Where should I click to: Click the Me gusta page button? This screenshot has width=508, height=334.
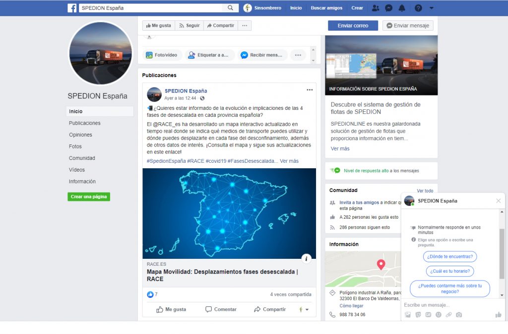pos(159,26)
